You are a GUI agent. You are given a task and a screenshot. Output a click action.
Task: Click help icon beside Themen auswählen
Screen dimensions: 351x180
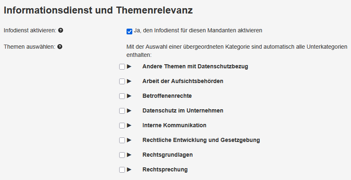click(x=60, y=47)
